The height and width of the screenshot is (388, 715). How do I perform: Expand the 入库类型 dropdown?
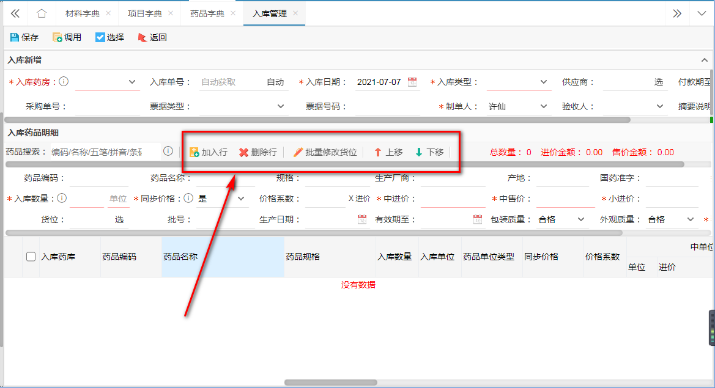544,82
